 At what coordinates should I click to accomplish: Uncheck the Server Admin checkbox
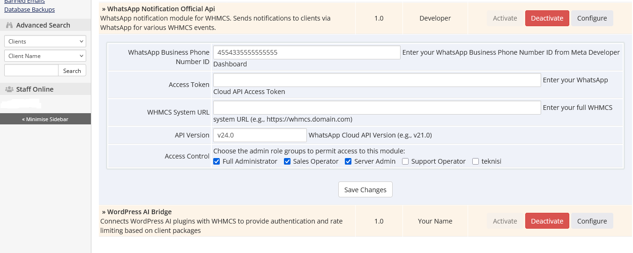[348, 161]
